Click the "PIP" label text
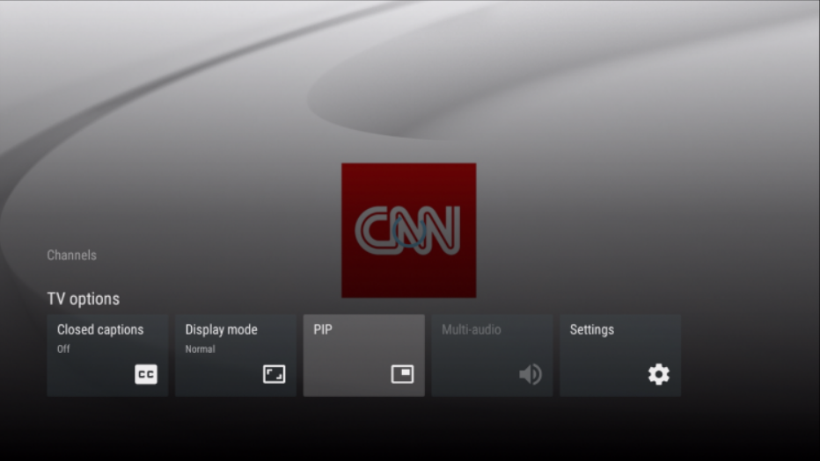The height and width of the screenshot is (461, 820). tap(323, 330)
